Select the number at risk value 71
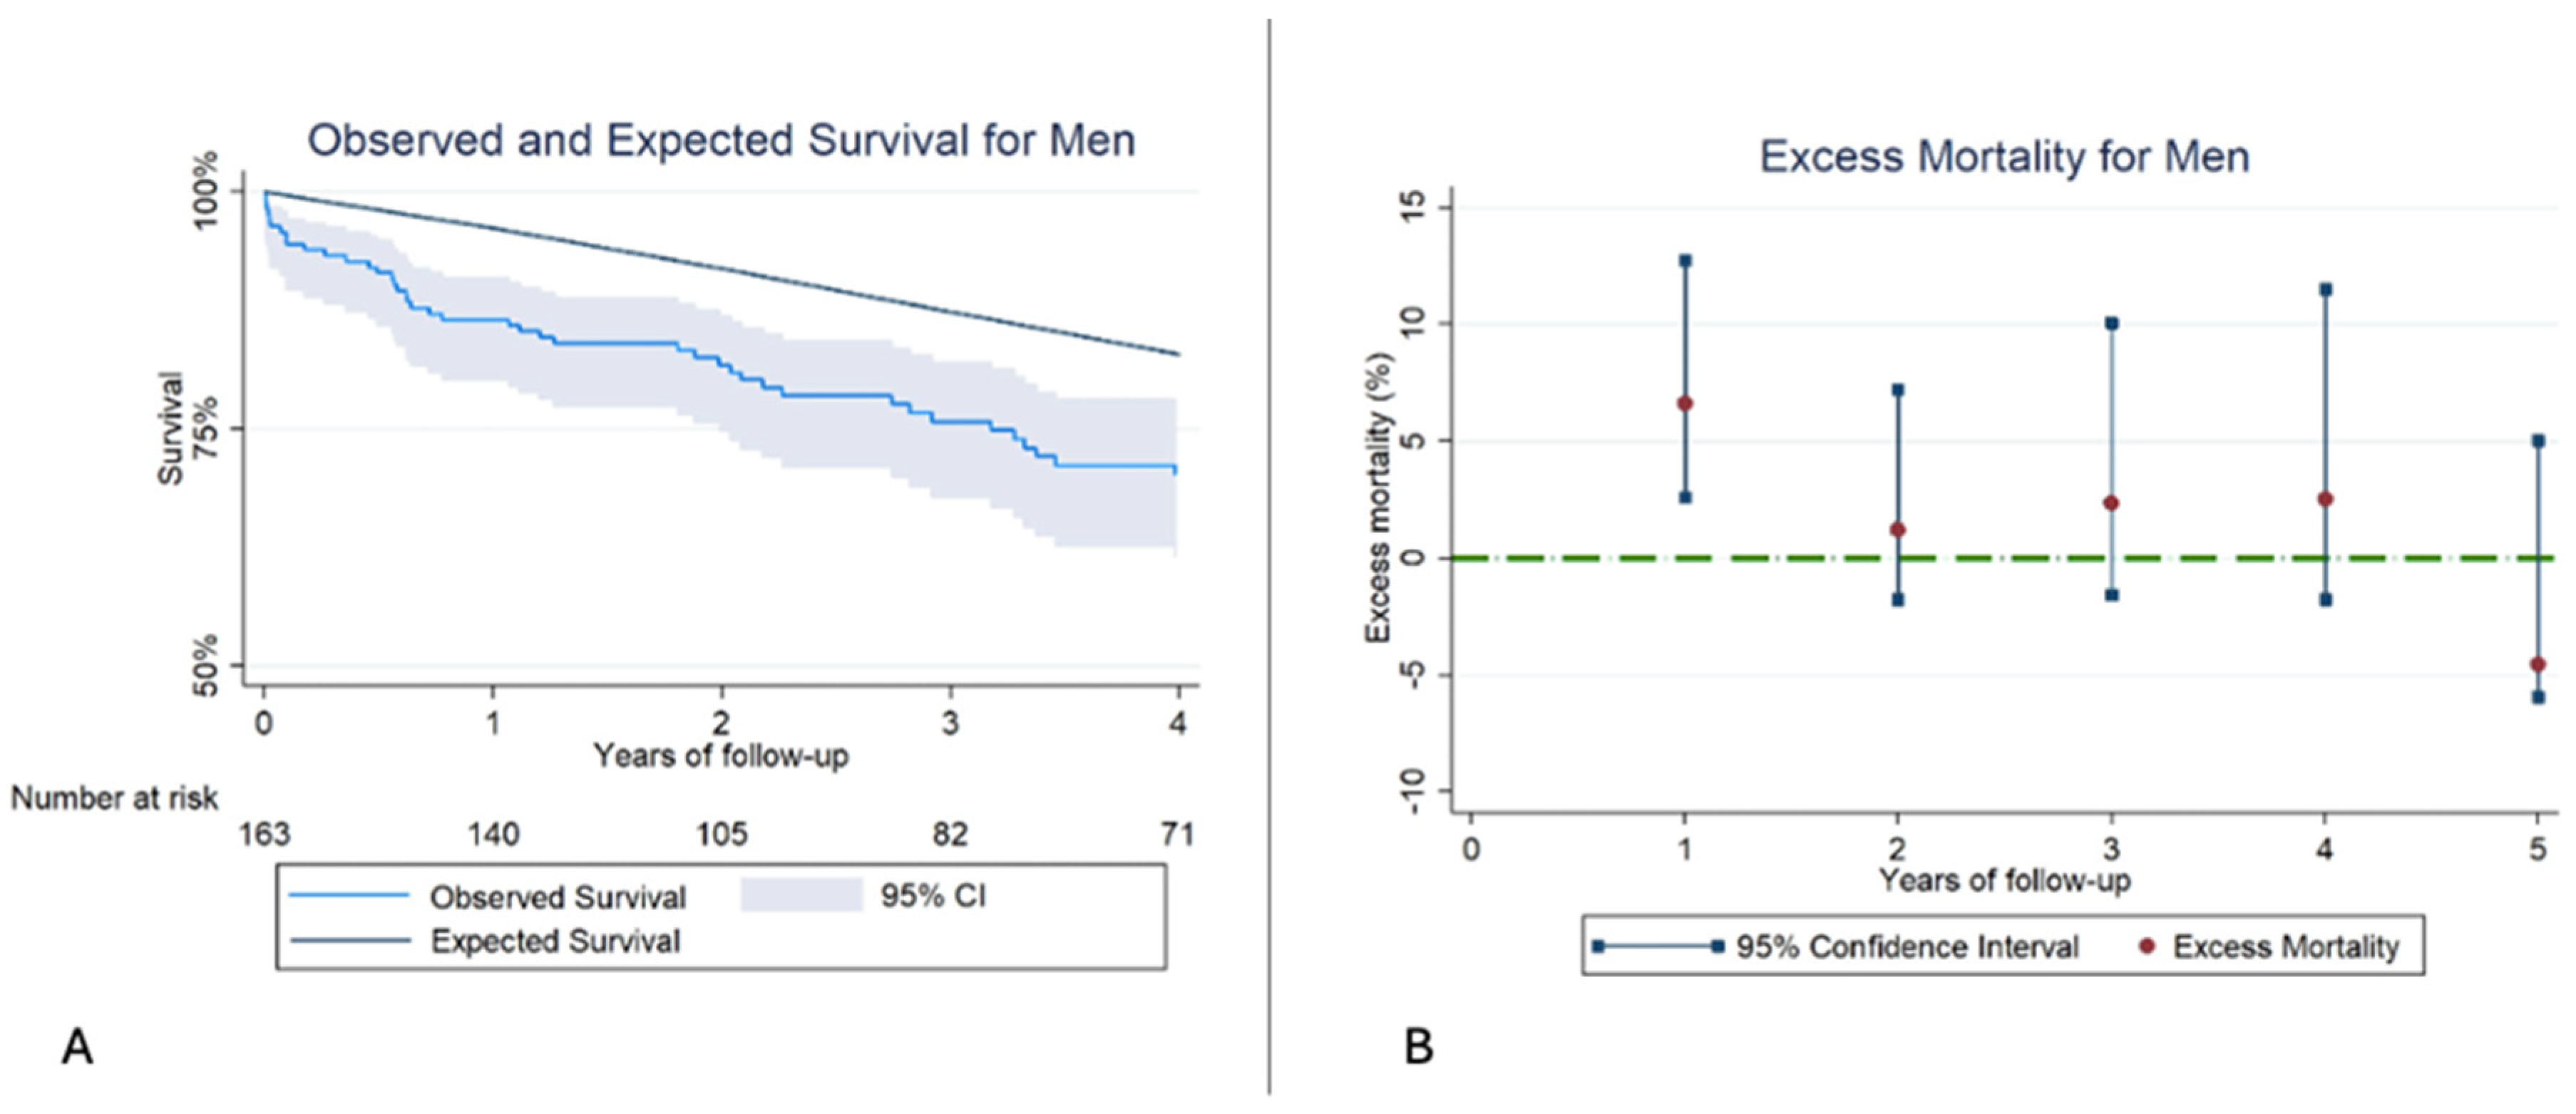The height and width of the screenshot is (1114, 2576). point(1177,833)
